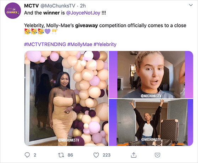Click the reply speech bubble icon
198x163 pixels.
point(27,155)
